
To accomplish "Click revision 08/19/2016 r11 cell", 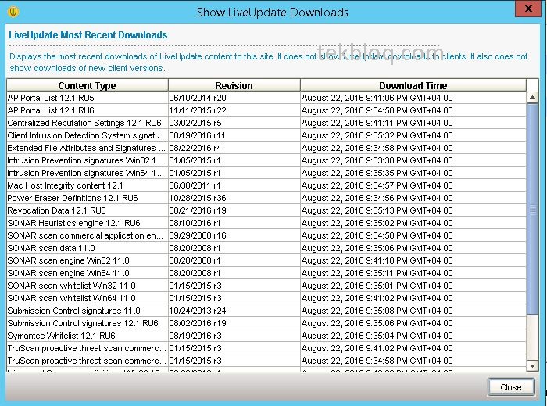I will point(234,135).
